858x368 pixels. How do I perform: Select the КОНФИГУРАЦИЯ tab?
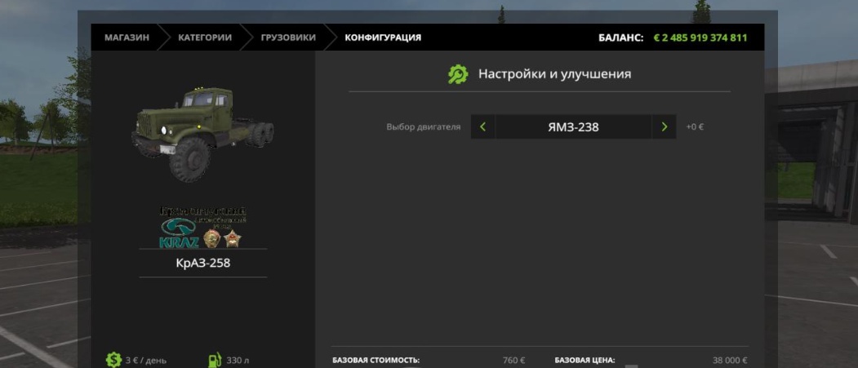point(383,38)
